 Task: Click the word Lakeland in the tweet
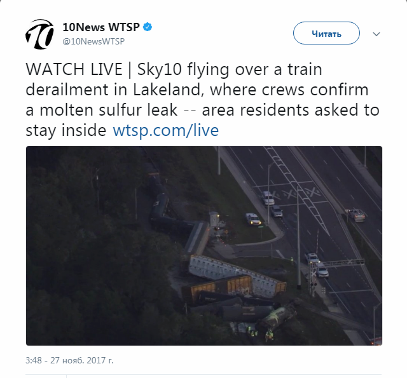[167, 90]
